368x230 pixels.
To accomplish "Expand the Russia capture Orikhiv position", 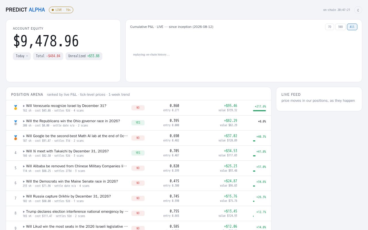I will click(x=139, y=198).
